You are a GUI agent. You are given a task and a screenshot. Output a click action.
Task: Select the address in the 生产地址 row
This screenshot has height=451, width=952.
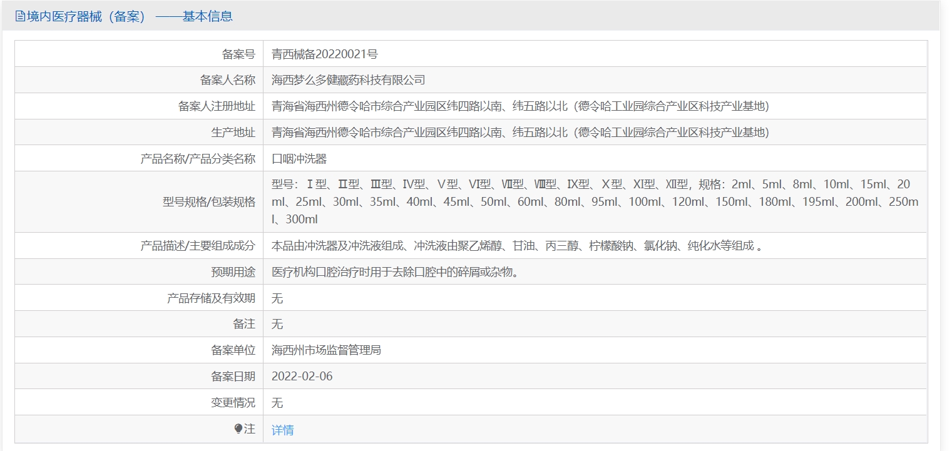pyautogui.click(x=520, y=133)
